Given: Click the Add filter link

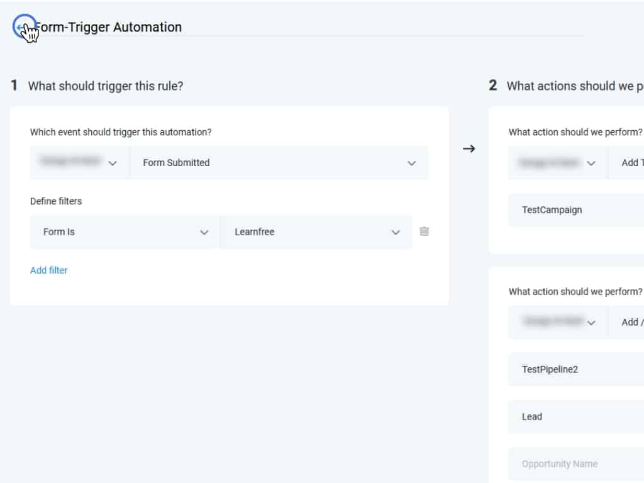Looking at the screenshot, I should pos(49,270).
